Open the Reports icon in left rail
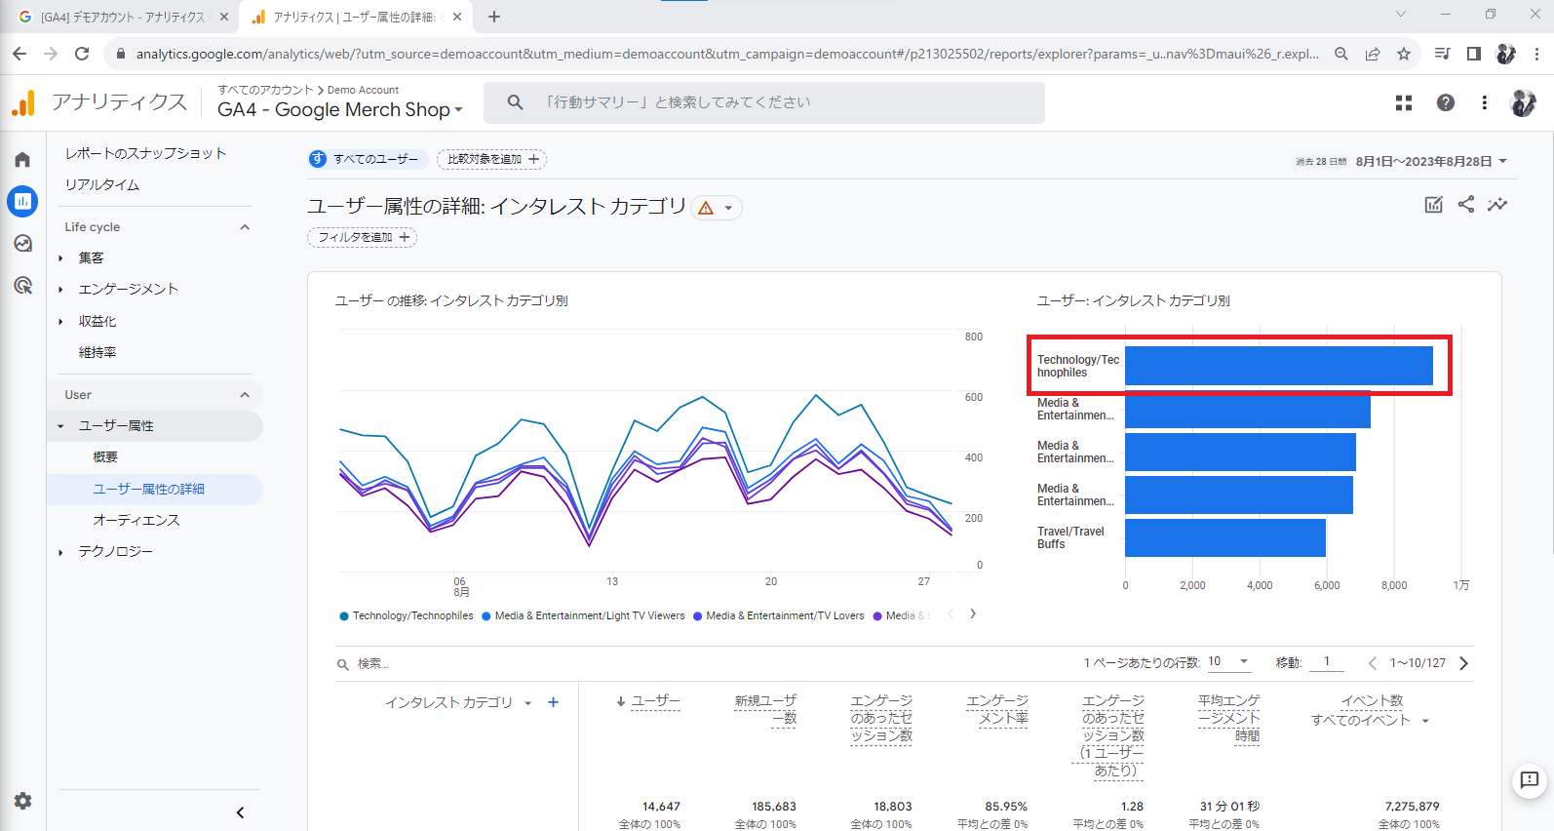Screen dimensions: 1554x831 22,201
